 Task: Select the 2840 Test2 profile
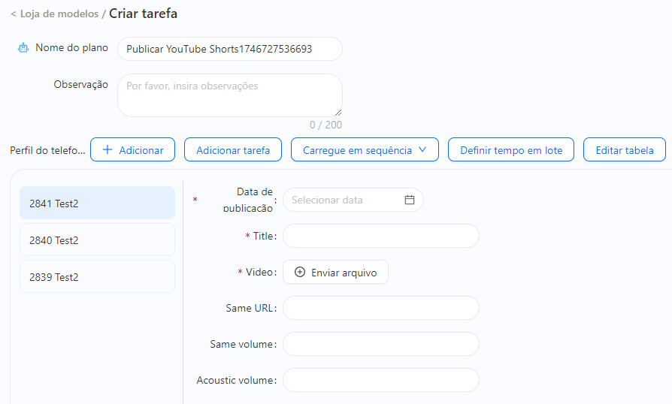click(97, 240)
